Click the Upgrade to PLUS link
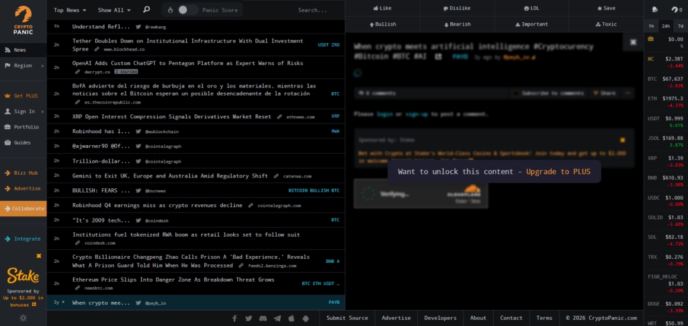This screenshot has height=326, width=688. (558, 171)
